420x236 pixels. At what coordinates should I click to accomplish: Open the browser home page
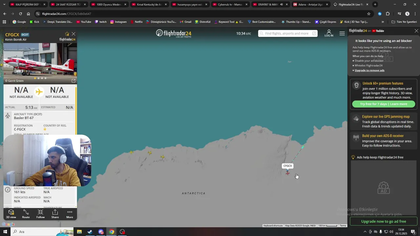click(28, 14)
